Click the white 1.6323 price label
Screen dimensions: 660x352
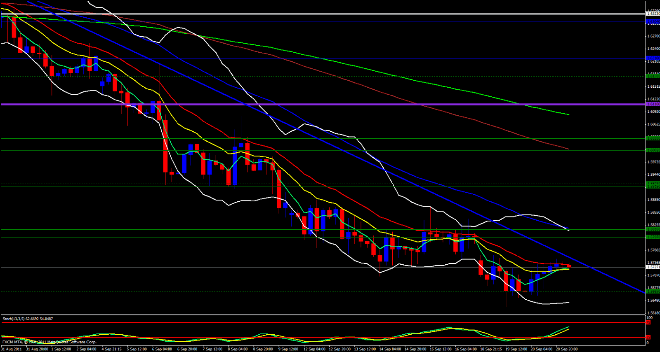tap(653, 14)
